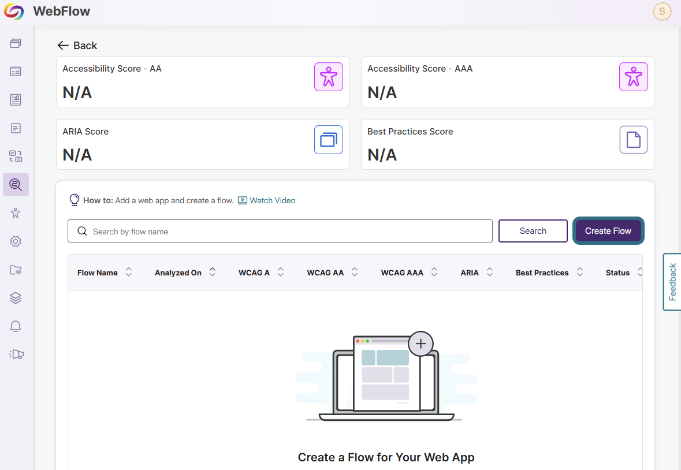
Task: Sort by Status column arrows
Action: click(640, 272)
